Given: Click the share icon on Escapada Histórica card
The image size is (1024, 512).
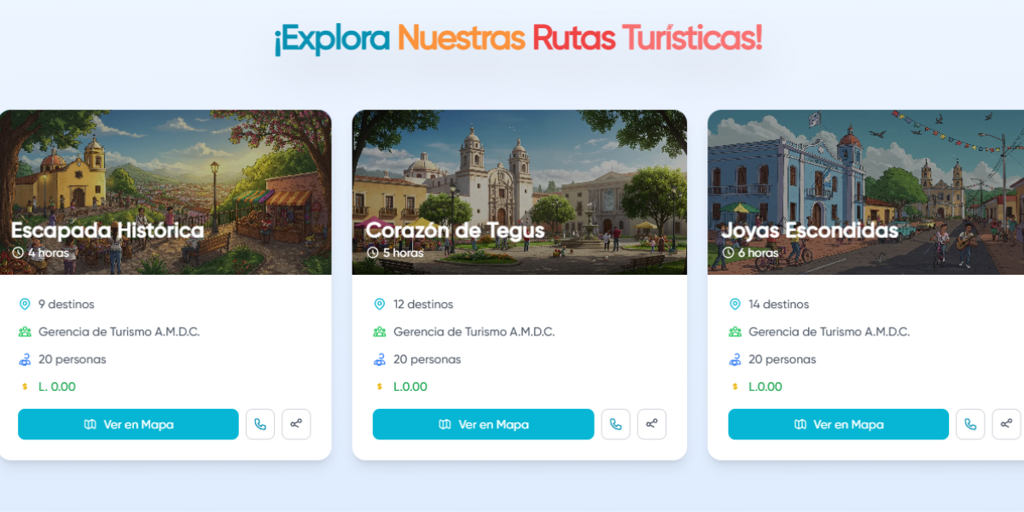Looking at the screenshot, I should click(x=296, y=424).
